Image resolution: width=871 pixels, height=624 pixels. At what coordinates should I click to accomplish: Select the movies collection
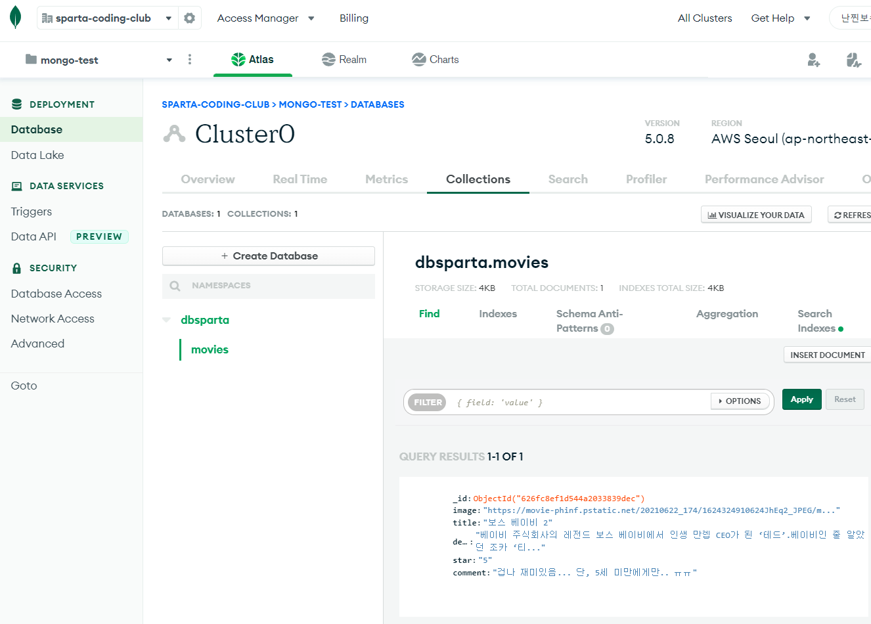click(210, 349)
